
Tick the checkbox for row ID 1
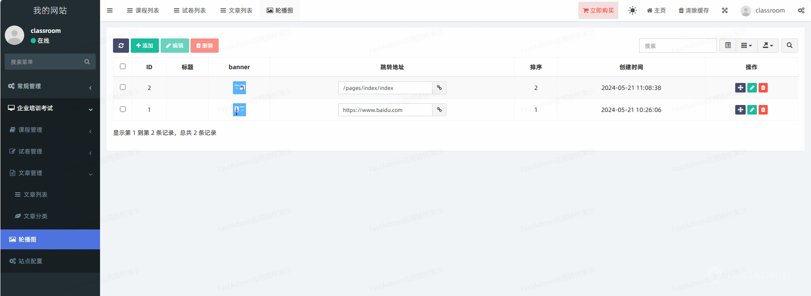123,109
